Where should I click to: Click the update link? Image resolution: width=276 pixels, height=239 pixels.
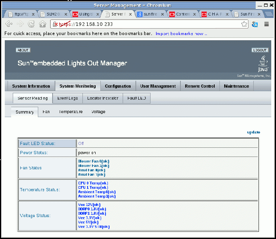coord(253,132)
